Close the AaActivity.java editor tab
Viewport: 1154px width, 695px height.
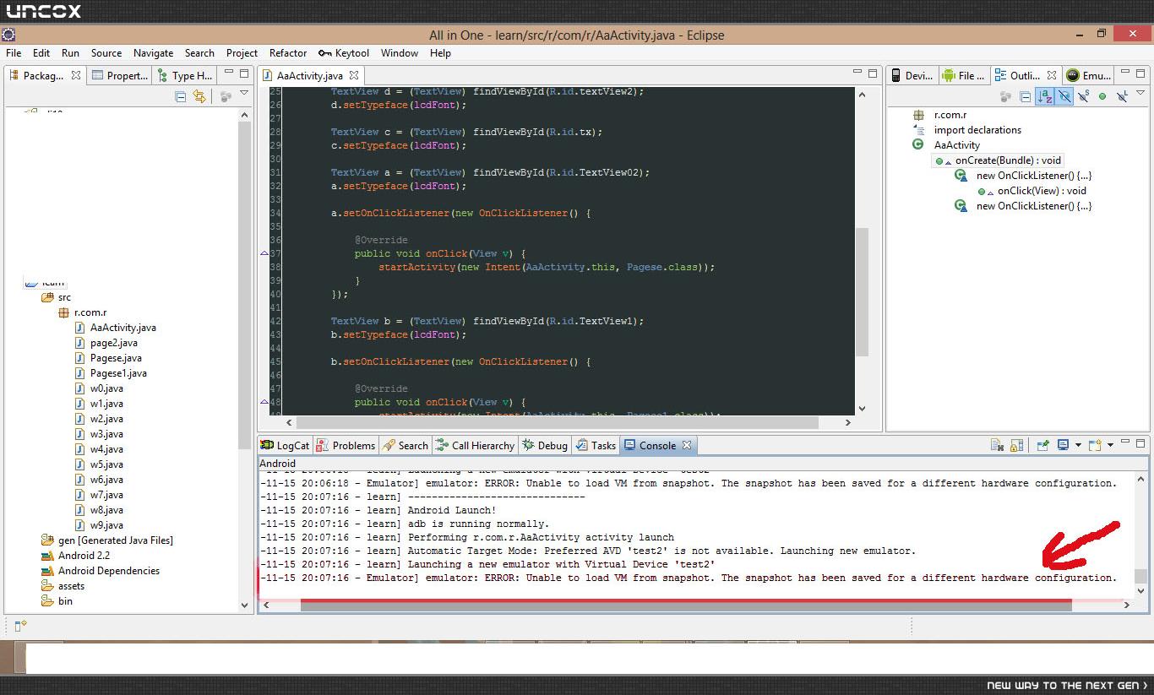(355, 75)
